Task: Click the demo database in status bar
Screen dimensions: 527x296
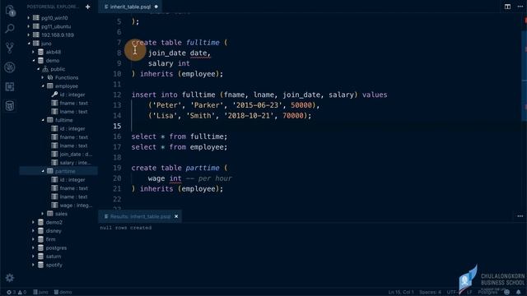Action: tap(63, 292)
